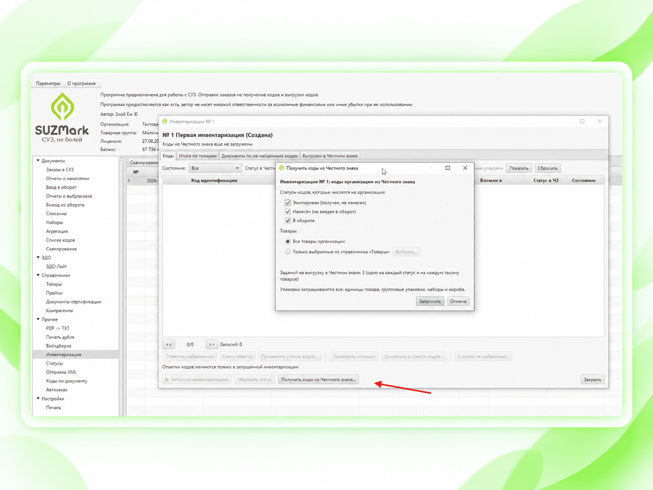Viewport: 653px width, 490px height.
Task: Switch to the «Коды» tab
Action: pos(168,156)
